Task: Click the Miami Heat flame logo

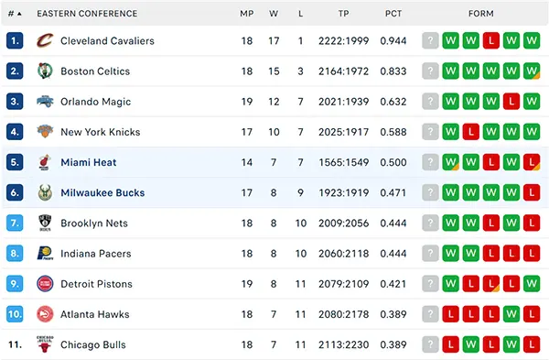Action: click(45, 162)
